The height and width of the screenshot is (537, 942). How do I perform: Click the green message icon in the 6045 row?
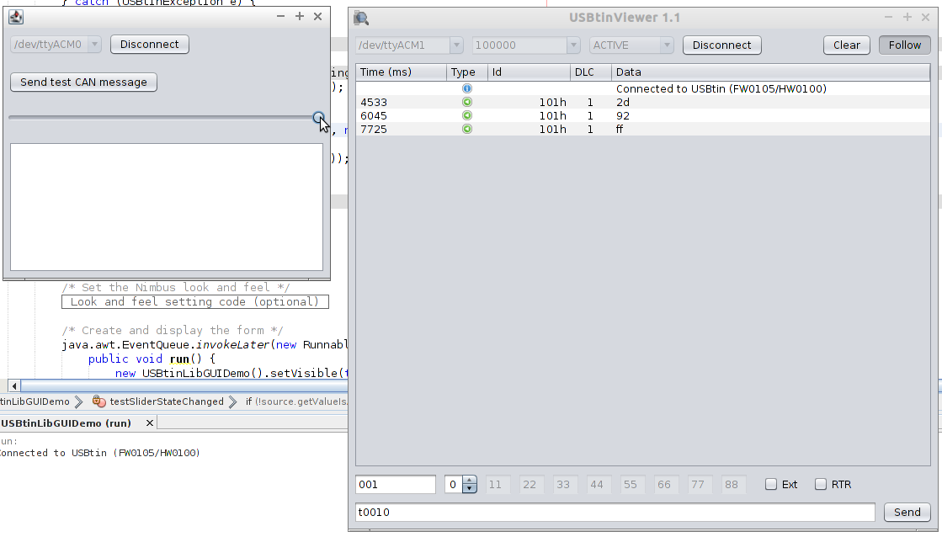[467, 115]
